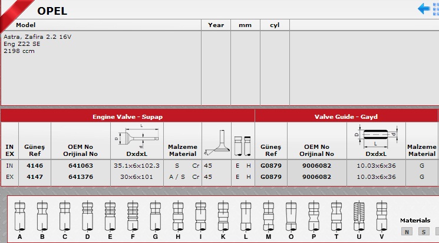Click valve stem type V diagram

(381, 216)
